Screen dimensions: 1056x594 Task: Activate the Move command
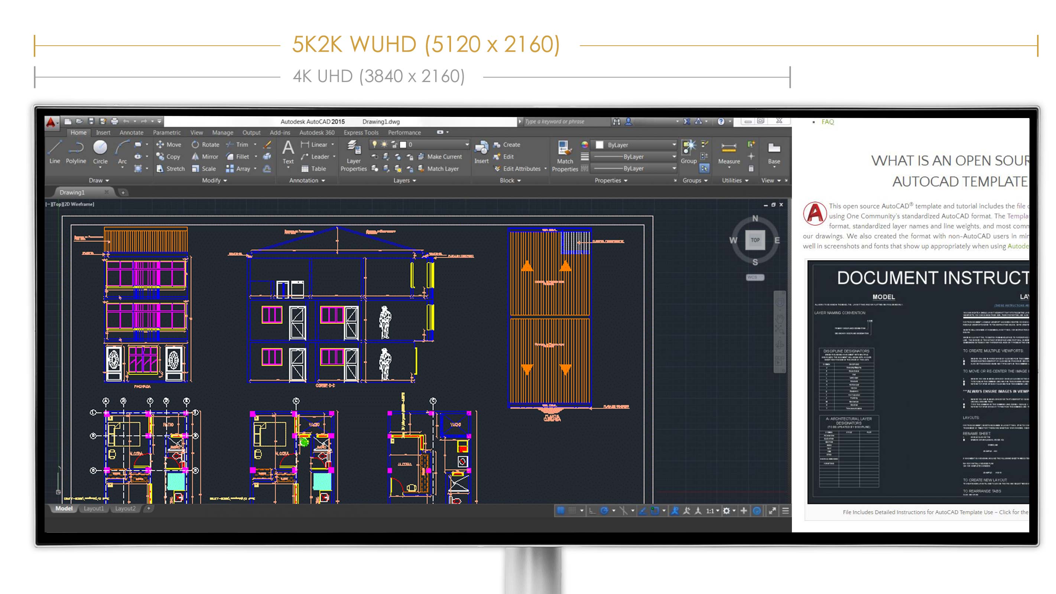(x=169, y=145)
